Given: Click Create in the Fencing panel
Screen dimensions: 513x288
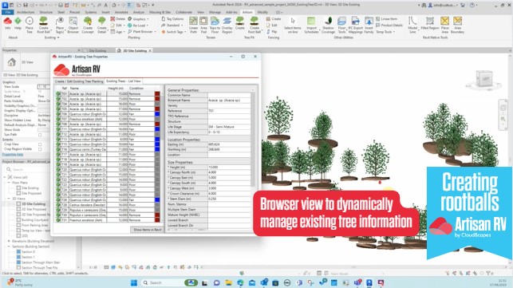Looking at the screenshot, I should point(274,19).
